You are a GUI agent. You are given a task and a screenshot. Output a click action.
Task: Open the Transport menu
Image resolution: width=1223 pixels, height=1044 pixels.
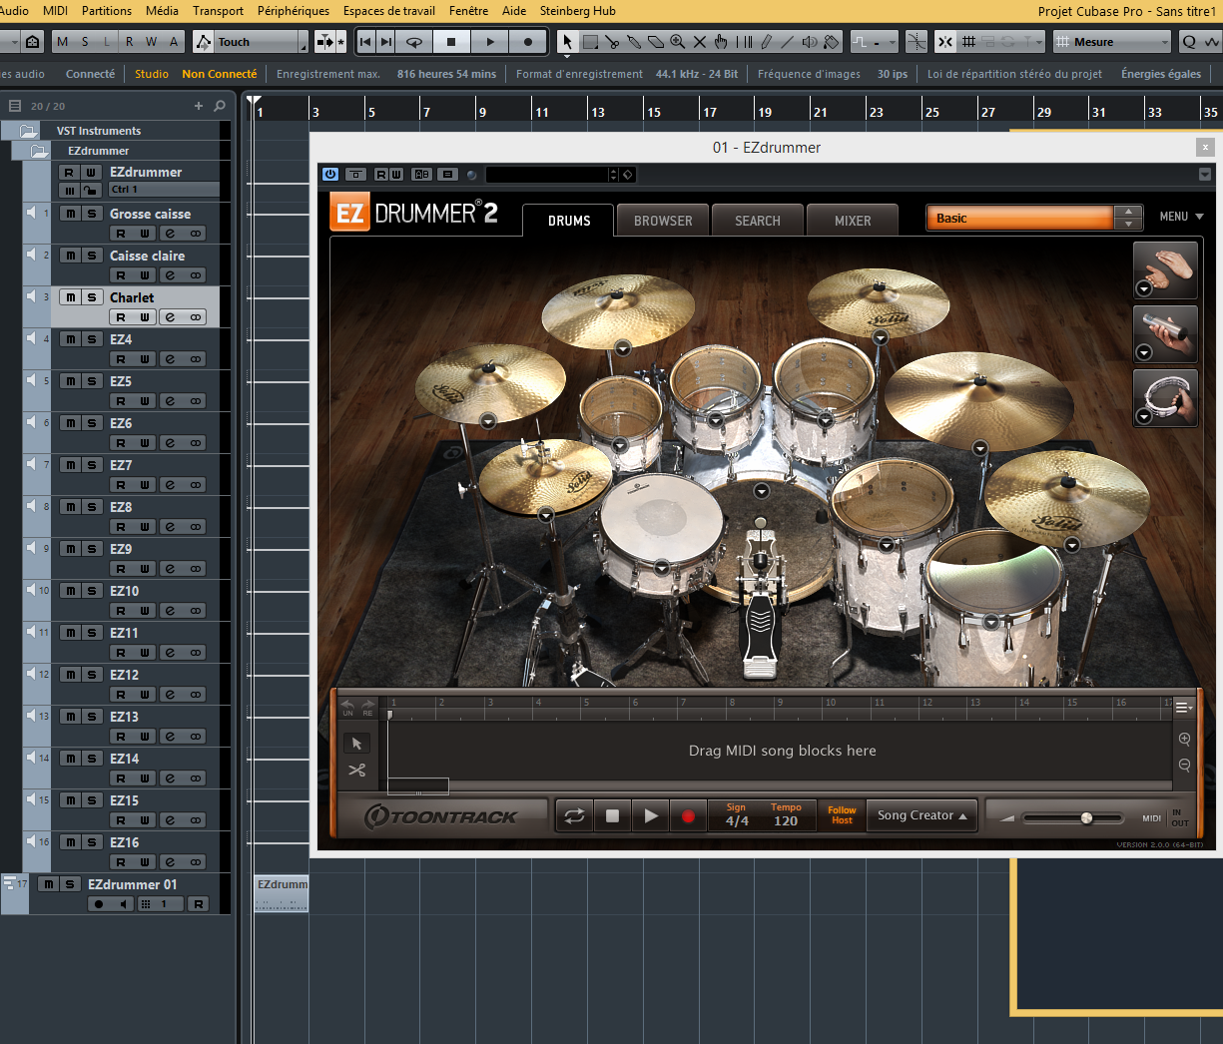(218, 11)
